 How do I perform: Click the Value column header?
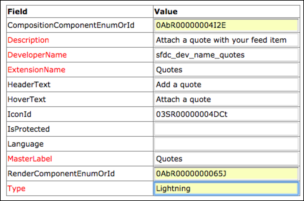[x=166, y=12]
